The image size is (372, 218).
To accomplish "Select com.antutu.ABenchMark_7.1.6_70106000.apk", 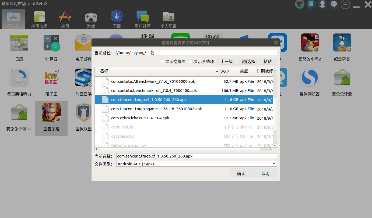I will point(184,81).
